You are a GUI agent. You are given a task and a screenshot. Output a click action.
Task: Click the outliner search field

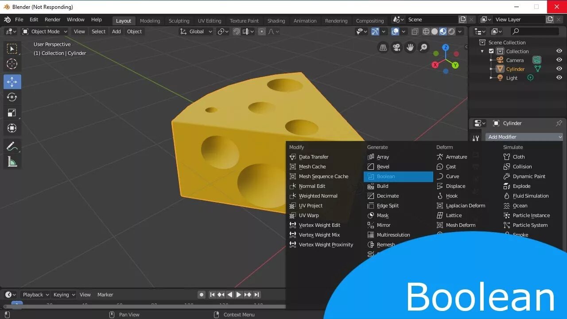coord(534,31)
